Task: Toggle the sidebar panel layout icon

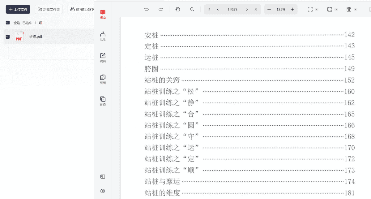Action: coord(103,177)
